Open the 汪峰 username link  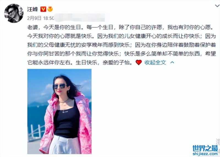[x=32, y=9]
